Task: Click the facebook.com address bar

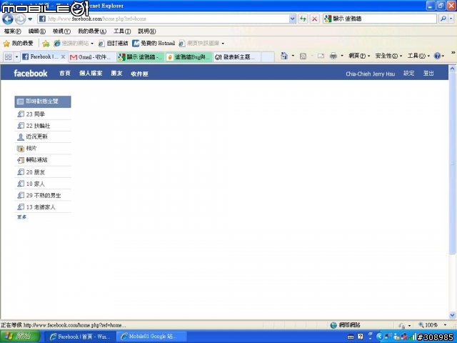Action: [164, 19]
